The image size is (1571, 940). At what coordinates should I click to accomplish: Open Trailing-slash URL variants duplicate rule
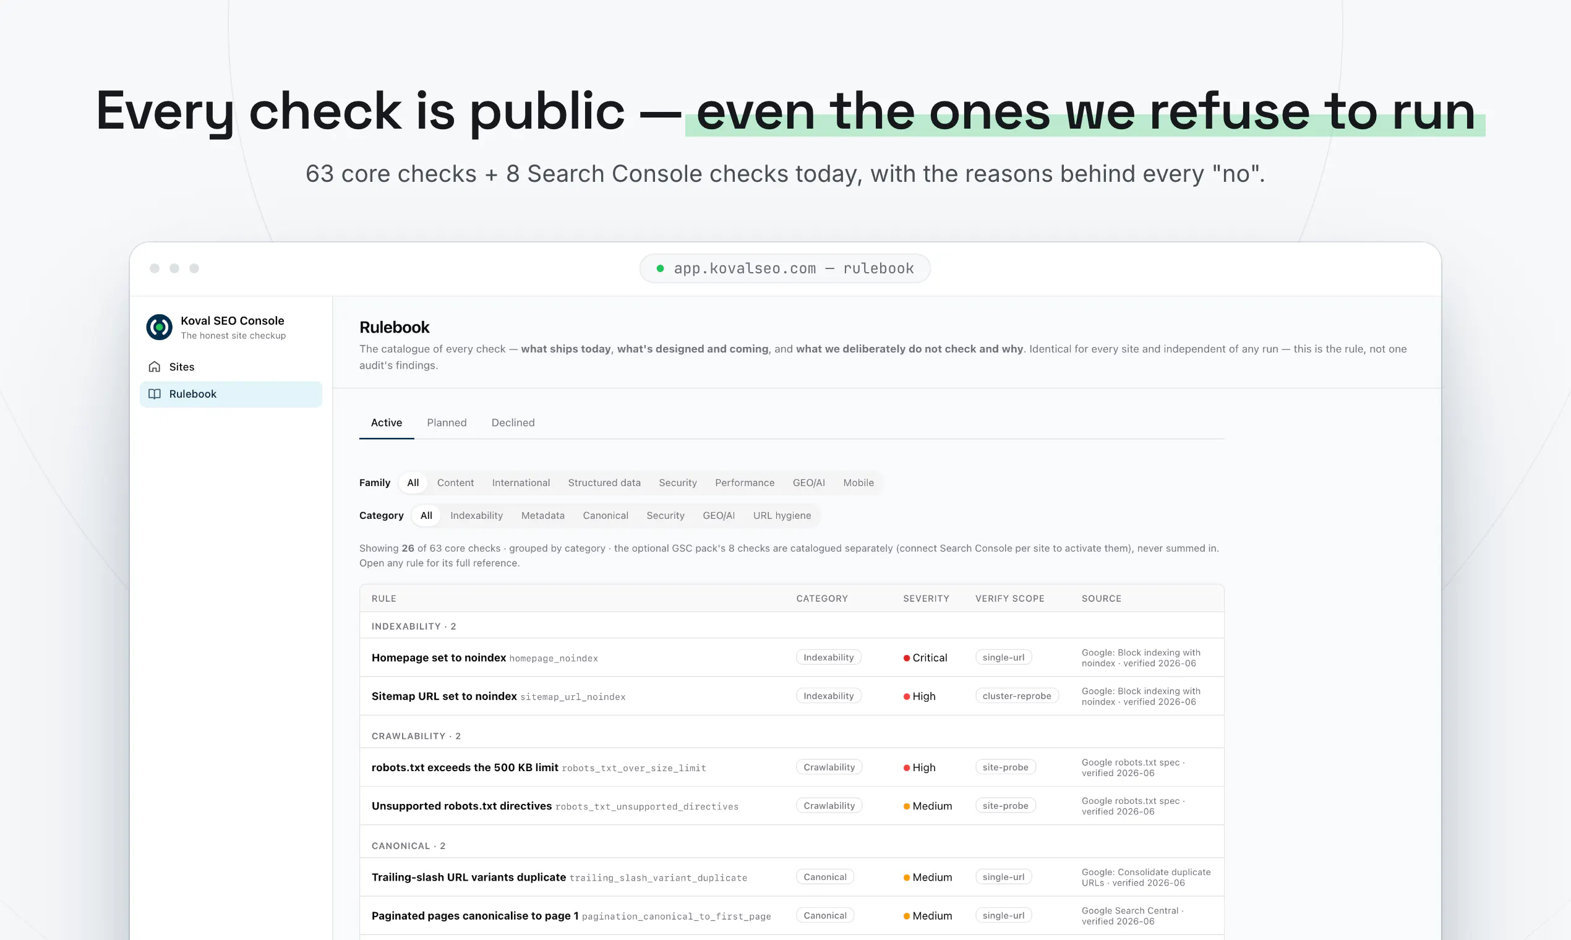(x=792, y=878)
